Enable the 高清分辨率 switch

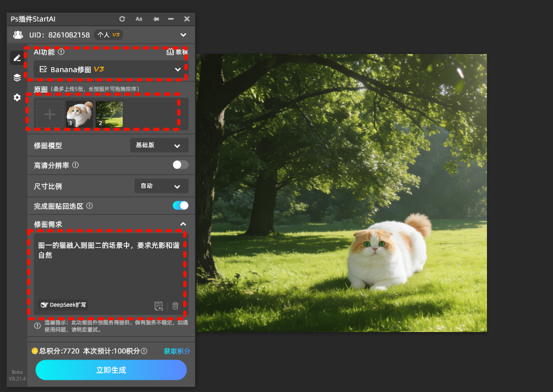[180, 165]
